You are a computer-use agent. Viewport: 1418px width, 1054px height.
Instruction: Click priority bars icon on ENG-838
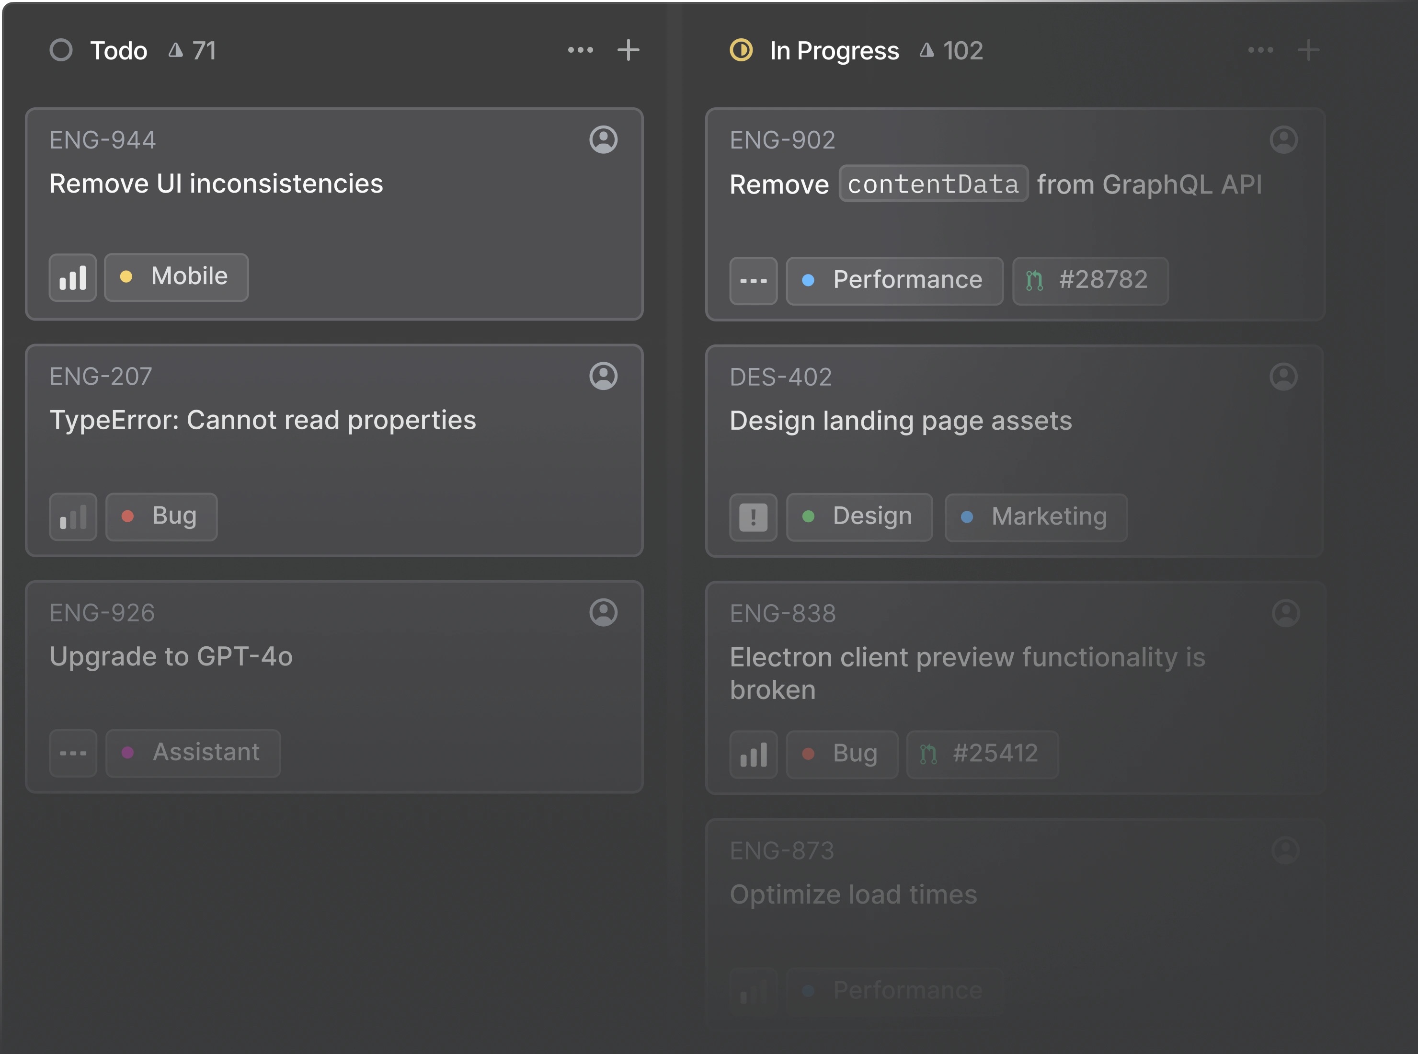753,755
